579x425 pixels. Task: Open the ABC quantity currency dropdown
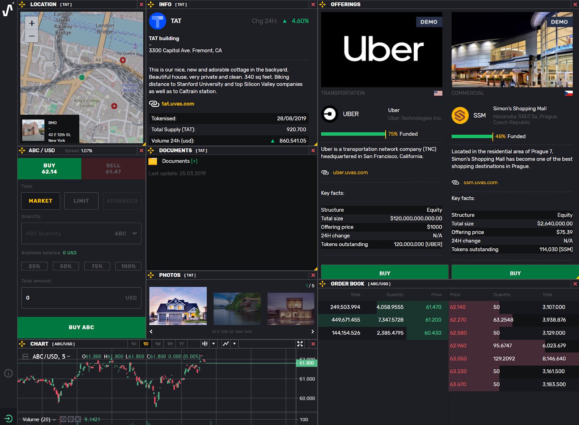pyautogui.click(x=126, y=233)
